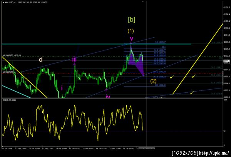The image size is (231, 157).
Task: Select the orange (1) wave label
Action: pos(131,31)
